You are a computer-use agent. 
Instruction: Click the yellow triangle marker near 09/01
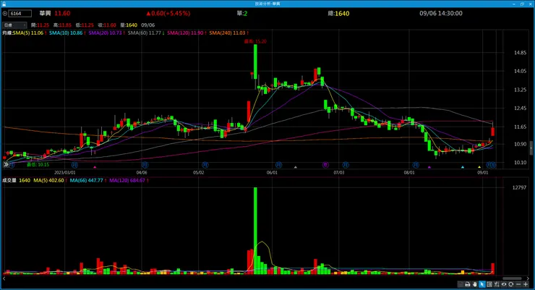(x=479, y=167)
